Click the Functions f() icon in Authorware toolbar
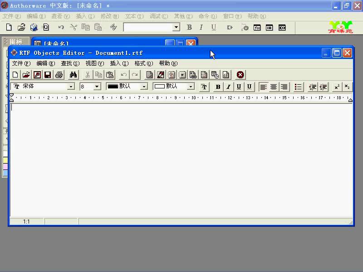Viewport: 363px width, 272px height. 257,28
